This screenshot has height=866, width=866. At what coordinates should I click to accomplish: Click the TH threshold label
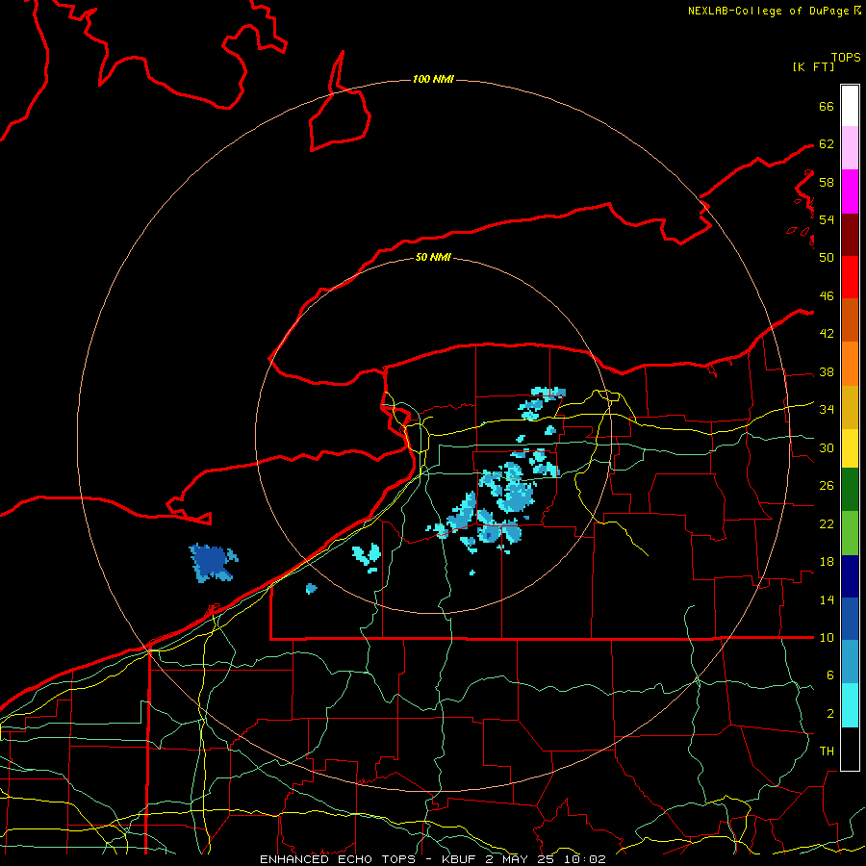(x=827, y=751)
